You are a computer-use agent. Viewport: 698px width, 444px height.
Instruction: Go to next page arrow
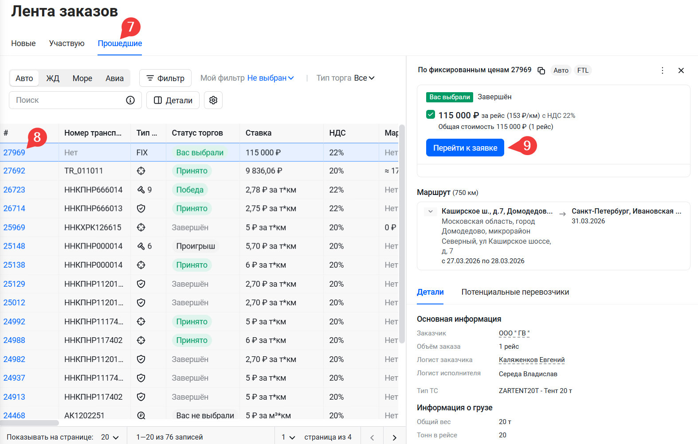[x=394, y=437]
